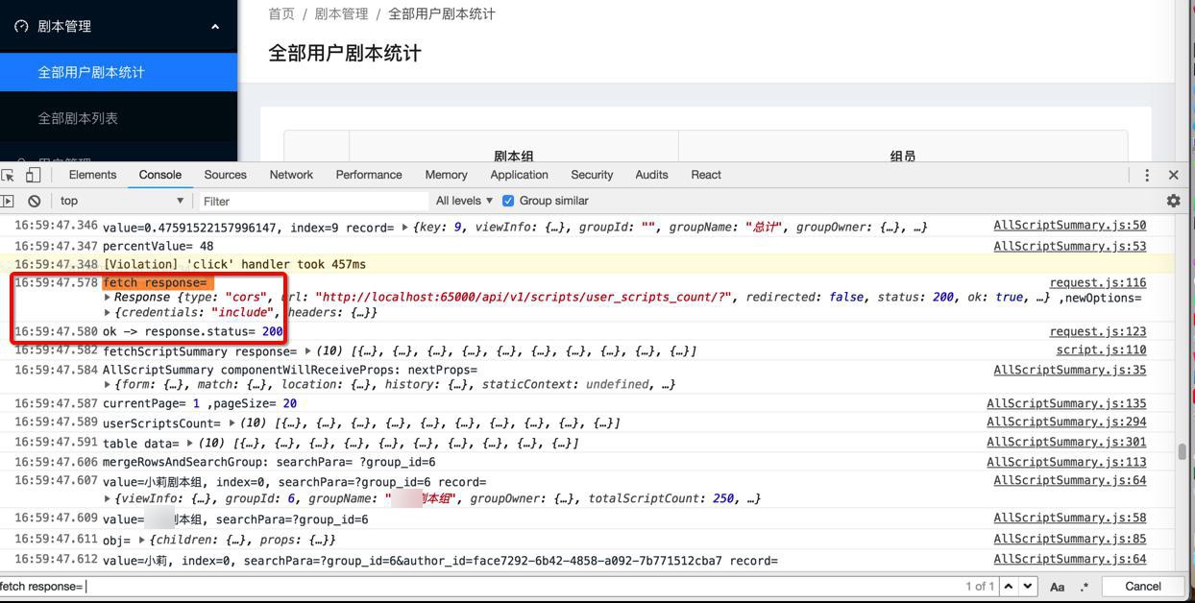1195x603 pixels.
Task: Expand the record object with key: 9
Action: point(405,228)
